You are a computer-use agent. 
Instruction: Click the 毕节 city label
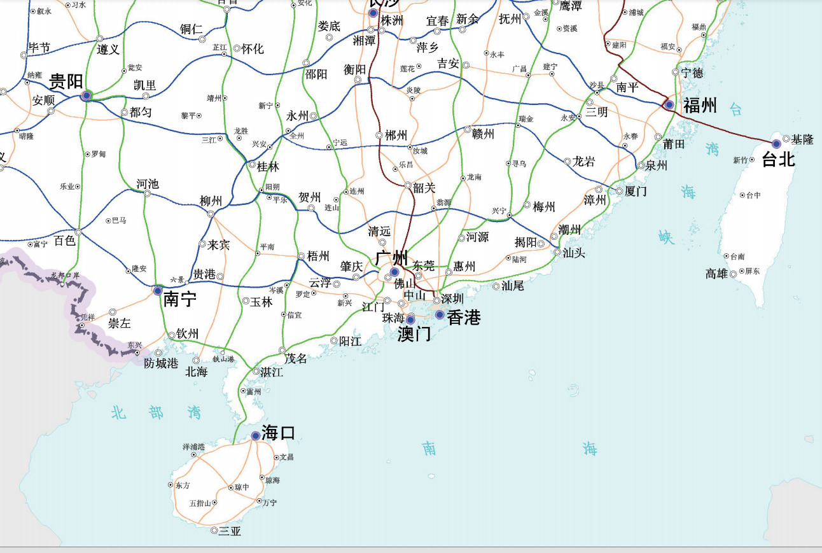(39, 48)
